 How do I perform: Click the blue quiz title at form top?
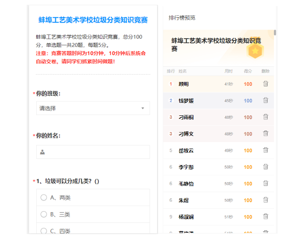(93, 21)
